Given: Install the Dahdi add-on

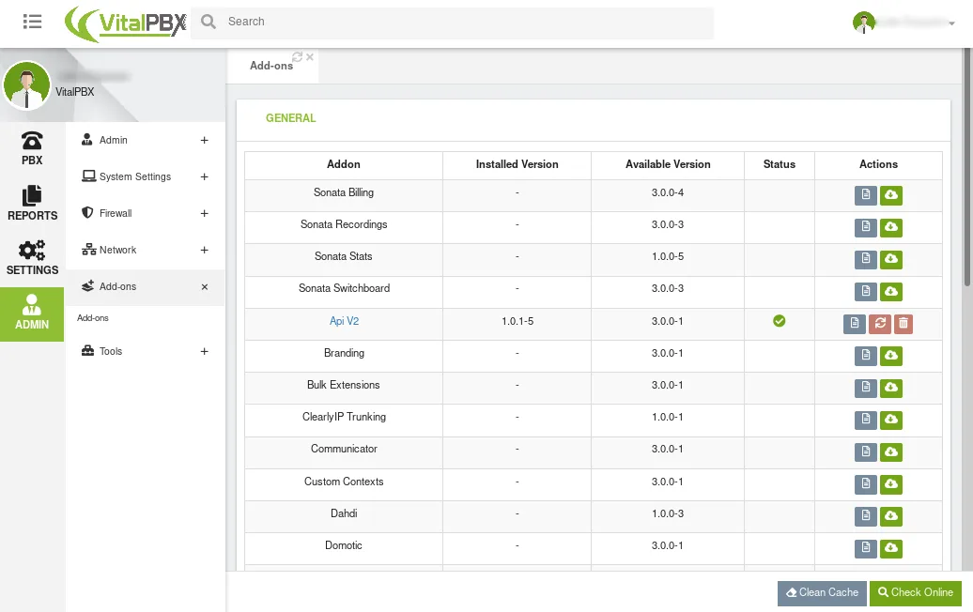Looking at the screenshot, I should [x=891, y=516].
